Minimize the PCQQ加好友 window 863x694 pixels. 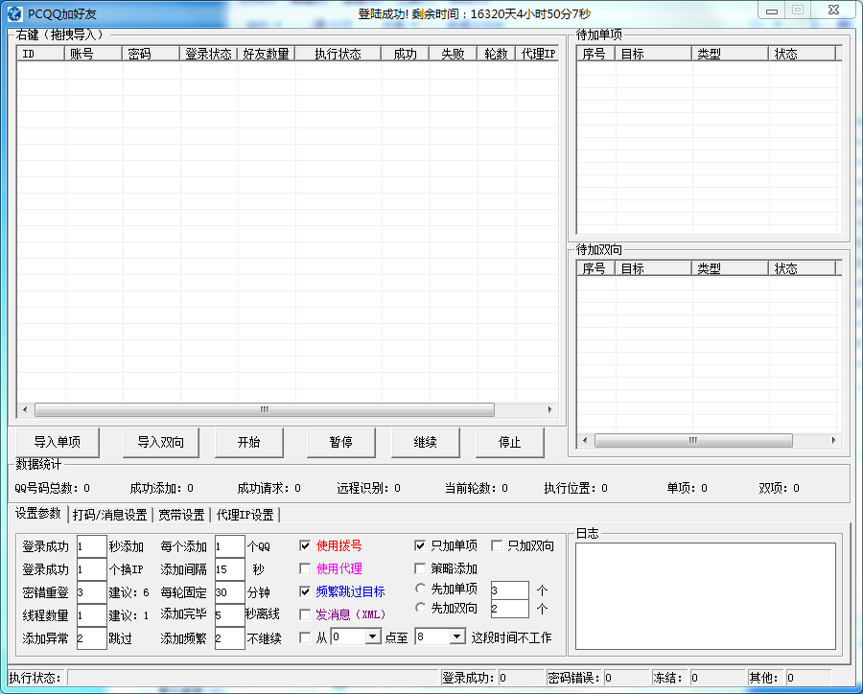[772, 11]
